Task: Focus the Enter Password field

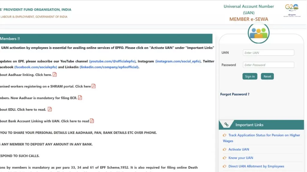Action: point(268,65)
